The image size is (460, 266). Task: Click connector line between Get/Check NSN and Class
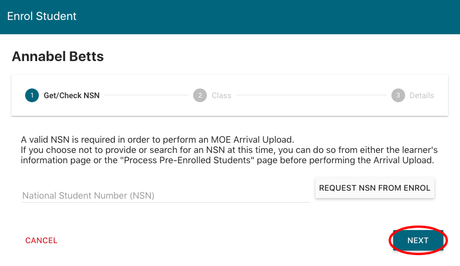tap(146, 95)
